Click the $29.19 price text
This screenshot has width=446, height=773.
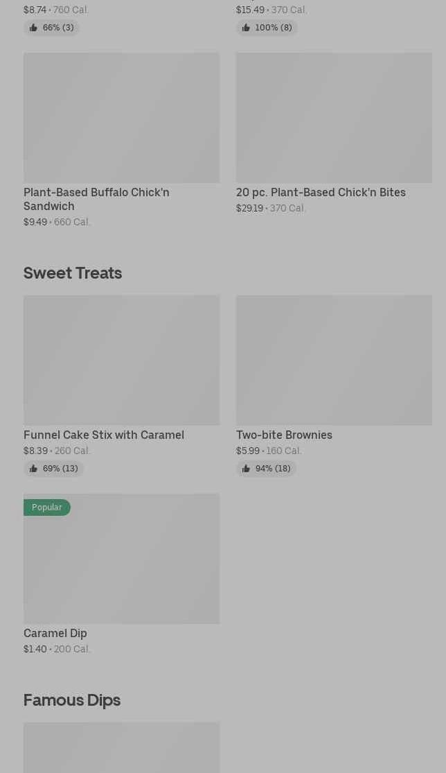coord(249,208)
